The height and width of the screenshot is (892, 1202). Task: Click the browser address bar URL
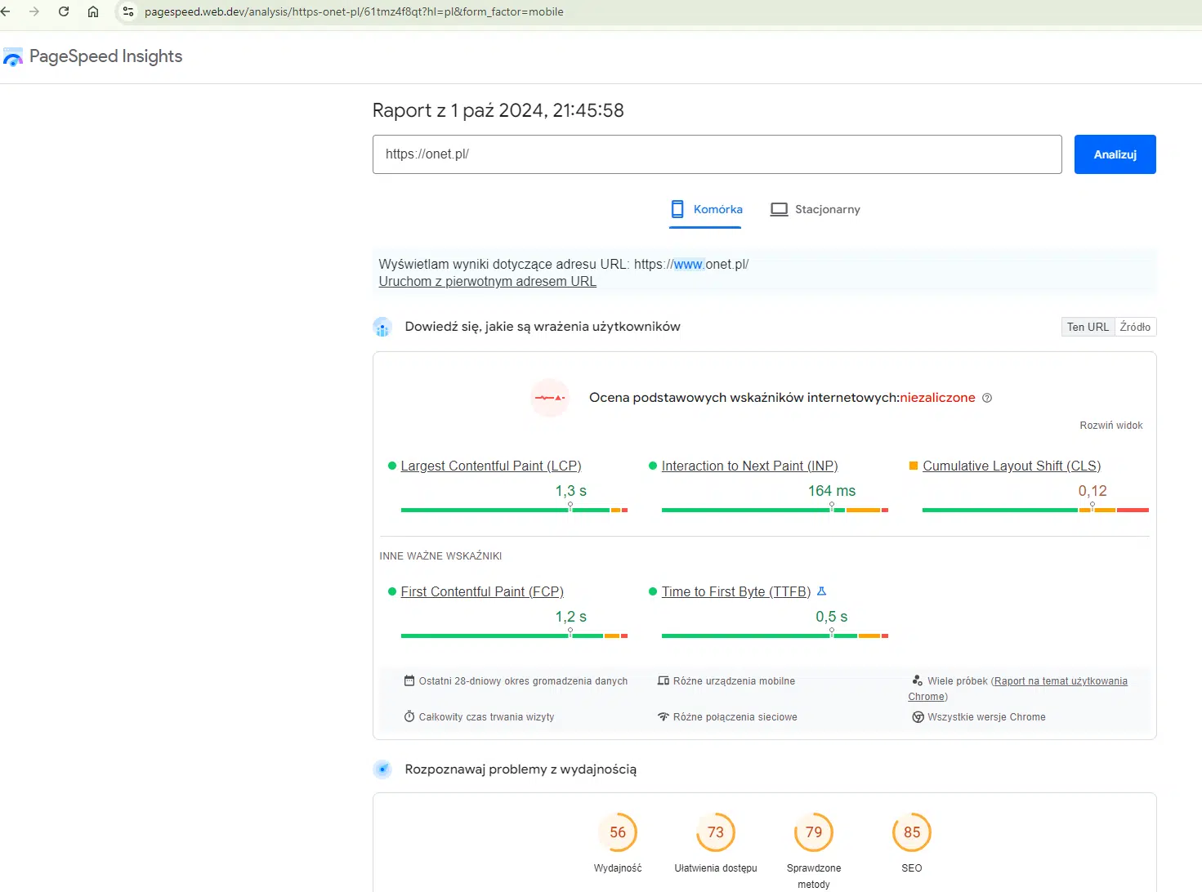coord(354,11)
